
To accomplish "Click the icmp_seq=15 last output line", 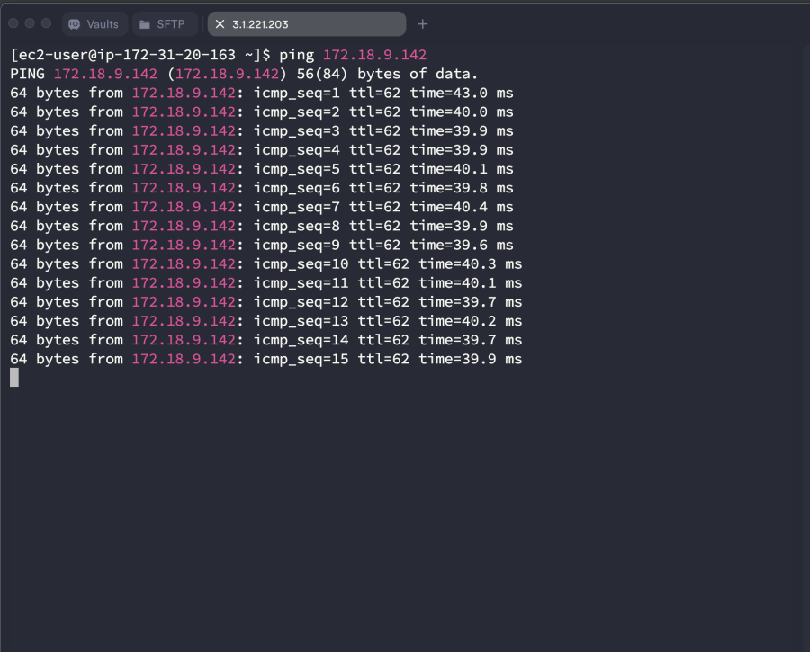I will coord(265,359).
